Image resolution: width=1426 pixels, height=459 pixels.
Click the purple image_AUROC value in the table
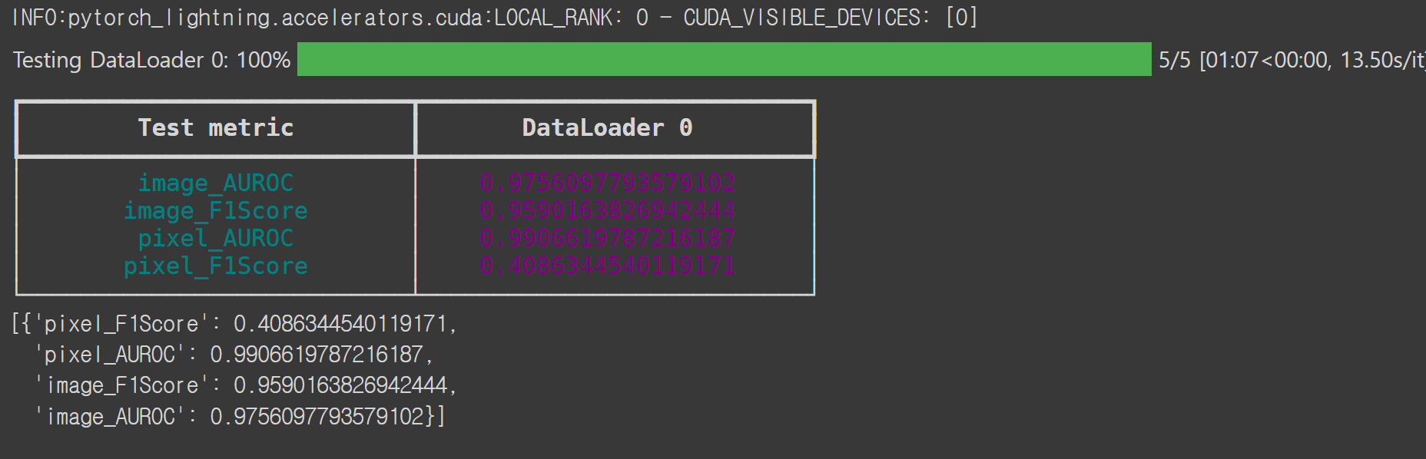[607, 183]
